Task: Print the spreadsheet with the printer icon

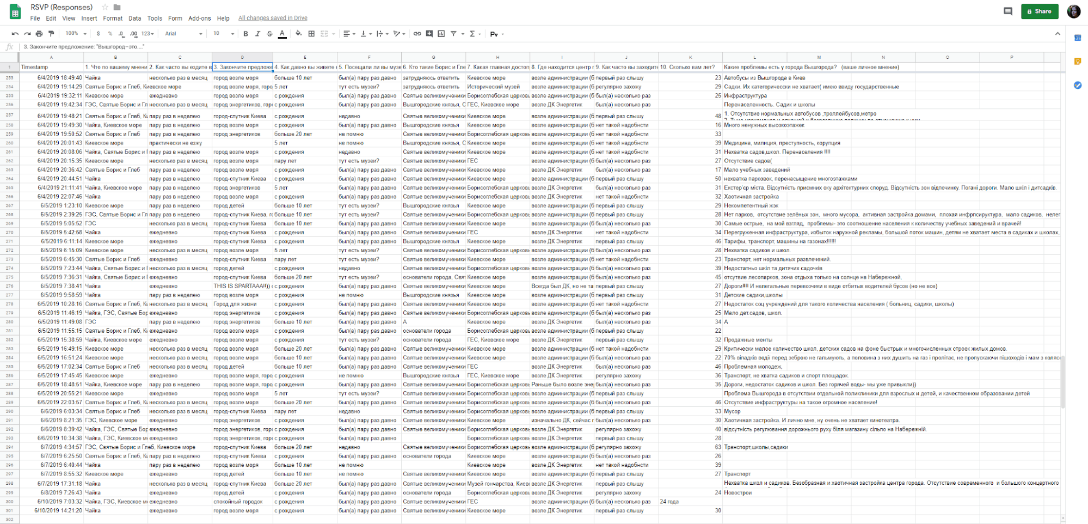Action: coord(39,34)
